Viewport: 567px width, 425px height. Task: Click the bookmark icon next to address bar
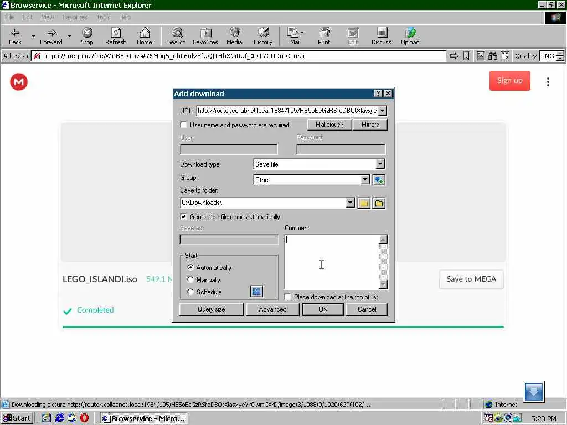pos(466,56)
